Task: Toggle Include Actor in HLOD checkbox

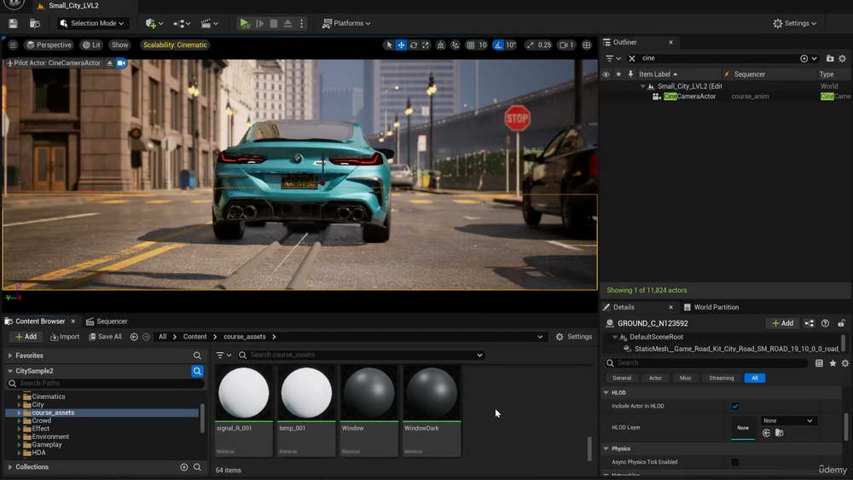Action: coord(735,406)
